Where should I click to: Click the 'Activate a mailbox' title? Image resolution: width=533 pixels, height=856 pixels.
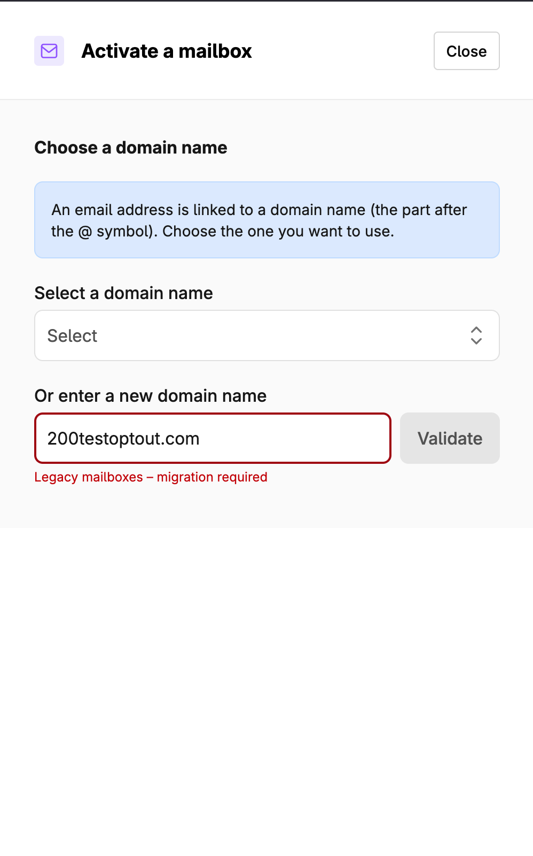[x=167, y=51]
